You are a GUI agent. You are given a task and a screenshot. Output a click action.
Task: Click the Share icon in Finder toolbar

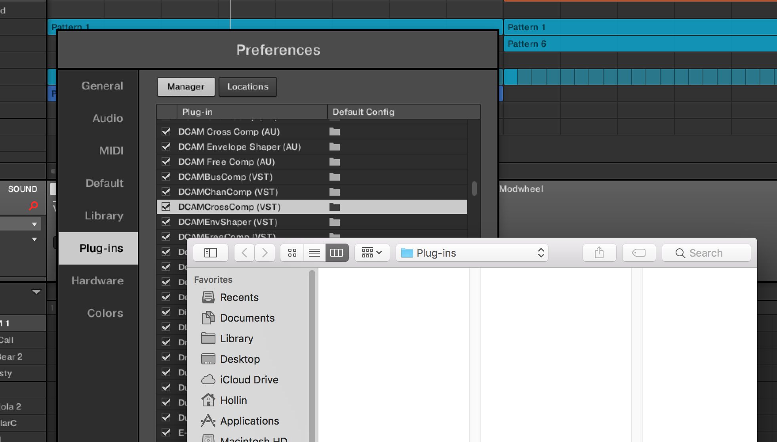tap(599, 252)
